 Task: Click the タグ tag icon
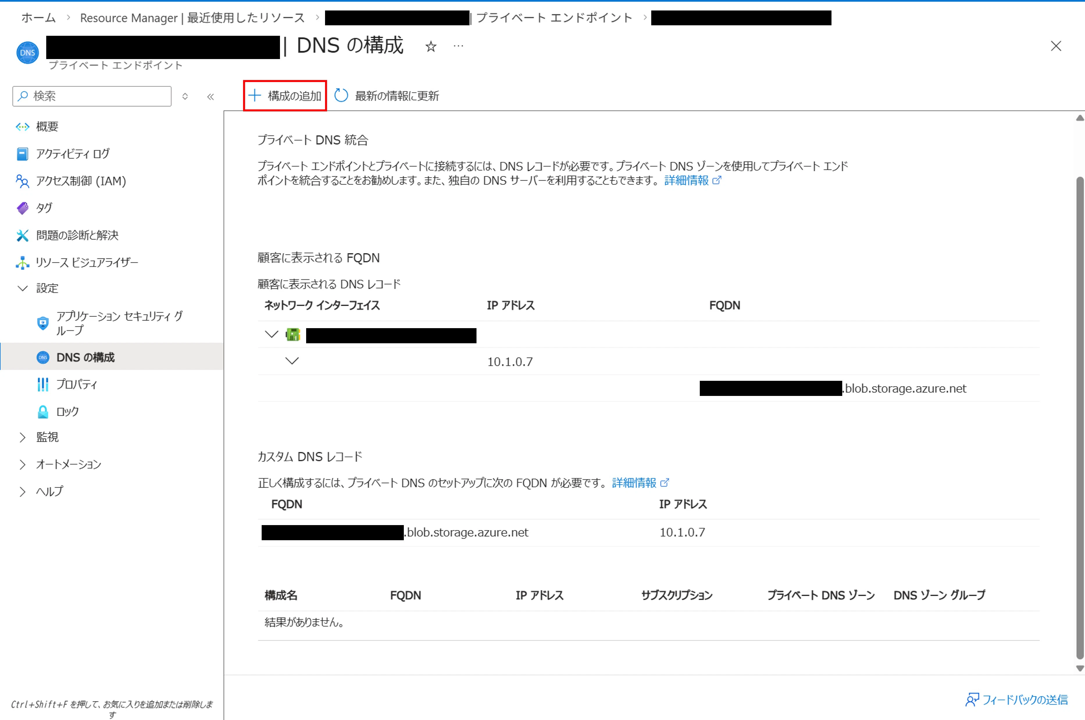[x=22, y=208]
